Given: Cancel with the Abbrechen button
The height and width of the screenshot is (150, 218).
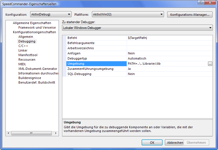Looking at the screenshot, I should [174, 142].
